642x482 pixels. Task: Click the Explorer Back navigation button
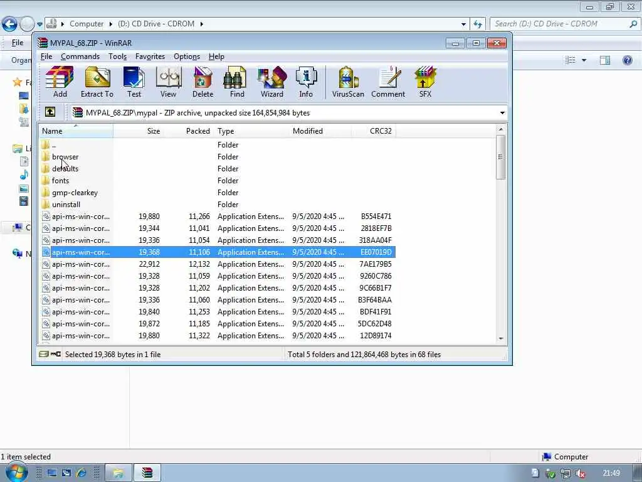click(9, 24)
